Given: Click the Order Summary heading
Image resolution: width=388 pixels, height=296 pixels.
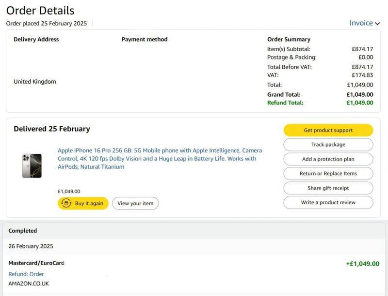Looking at the screenshot, I should 289,40.
